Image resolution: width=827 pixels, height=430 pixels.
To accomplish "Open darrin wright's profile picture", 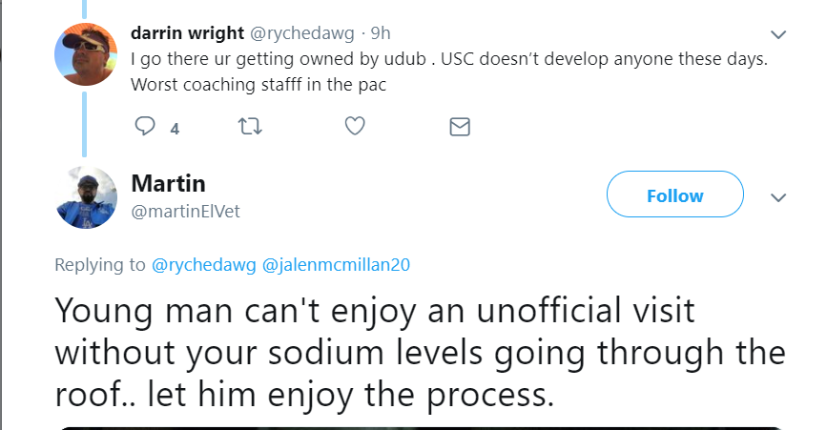I will tap(88, 52).
